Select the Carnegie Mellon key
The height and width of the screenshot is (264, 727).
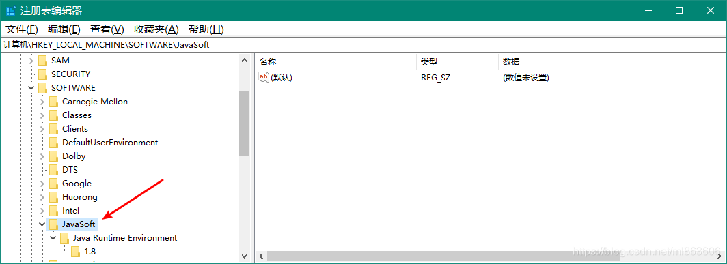coord(95,102)
